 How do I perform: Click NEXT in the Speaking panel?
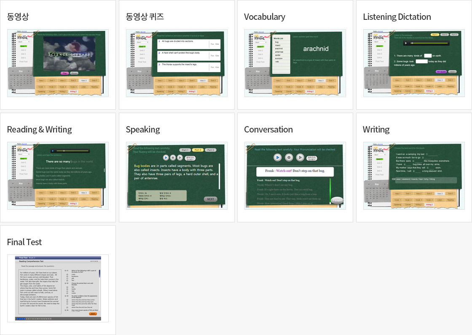210,199
